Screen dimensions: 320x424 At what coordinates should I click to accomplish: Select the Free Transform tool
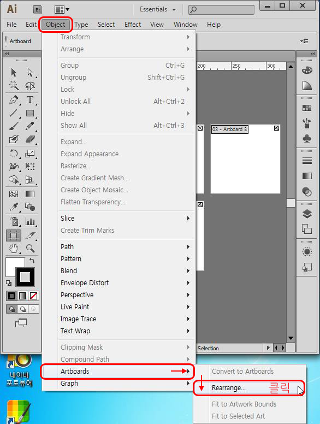pos(30,166)
